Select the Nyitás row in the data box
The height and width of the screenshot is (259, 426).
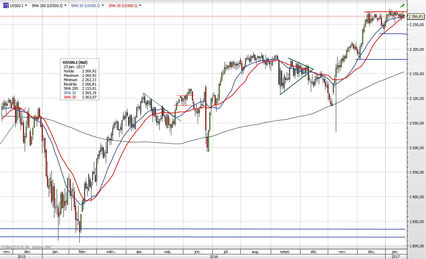(x=80, y=71)
